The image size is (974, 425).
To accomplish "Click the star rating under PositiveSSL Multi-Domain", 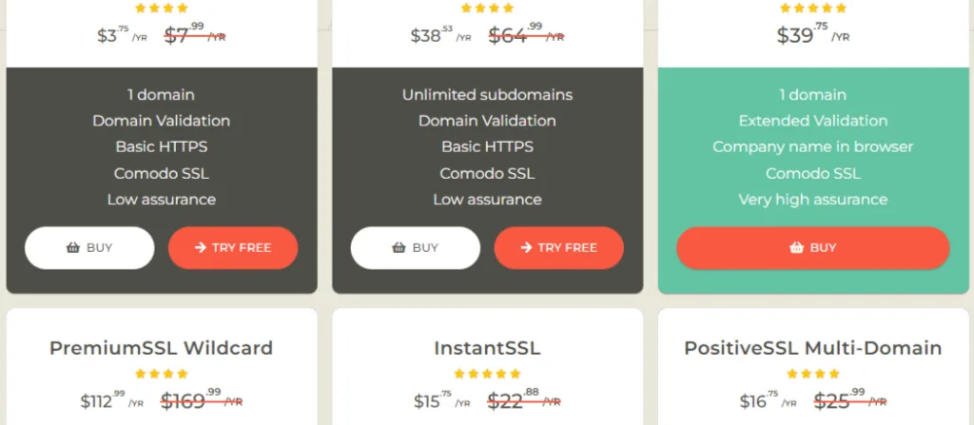I will [x=813, y=374].
